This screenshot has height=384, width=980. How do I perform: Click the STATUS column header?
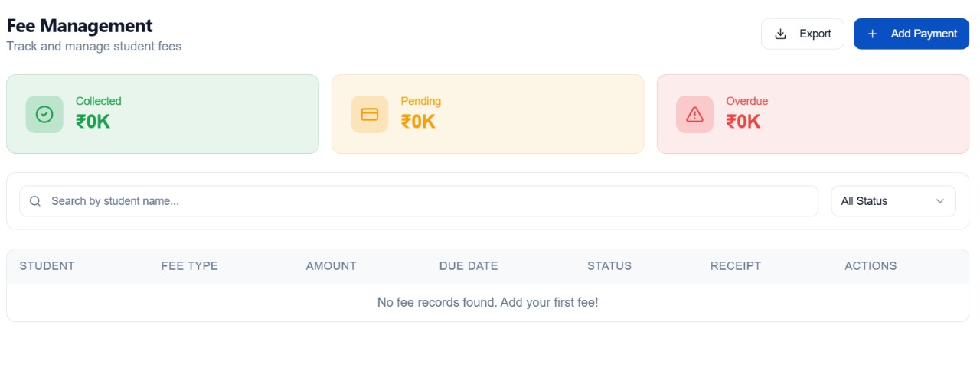609,266
